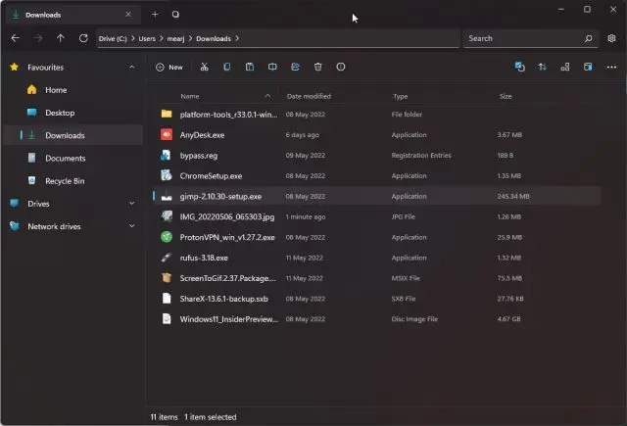Click the Properties info icon
This screenshot has height=426, width=627.
point(341,68)
